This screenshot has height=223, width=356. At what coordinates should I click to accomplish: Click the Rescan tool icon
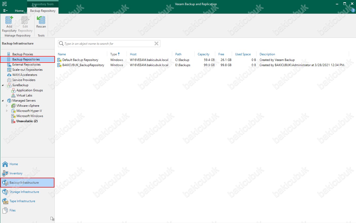41,20
